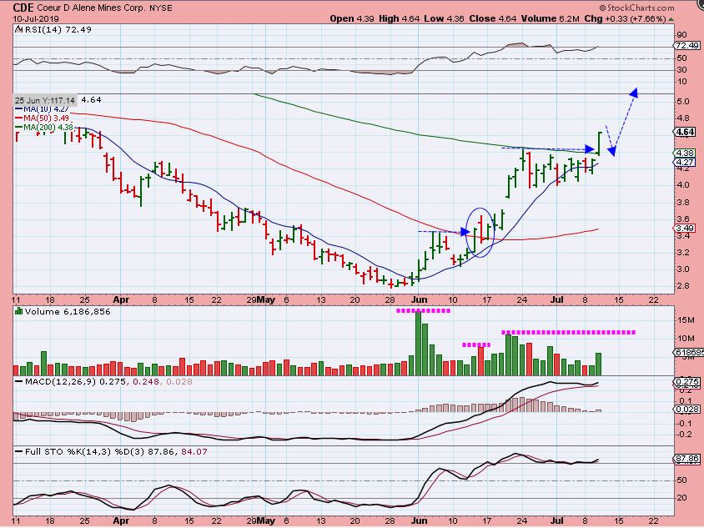Image resolution: width=704 pixels, height=528 pixels.
Task: Click the 0.275 MACD value tag on axis
Action: tap(687, 383)
